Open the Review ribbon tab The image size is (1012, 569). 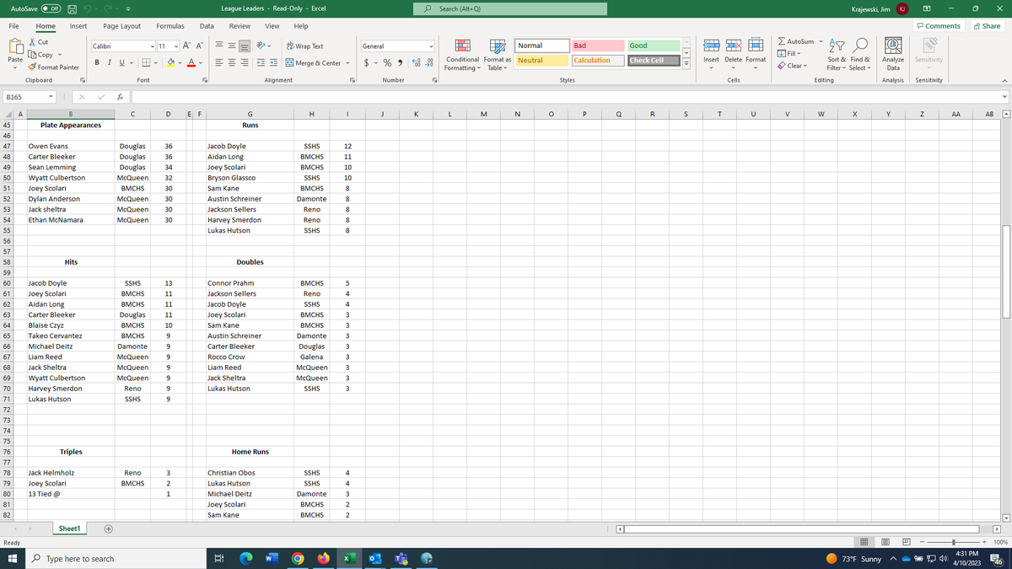(240, 26)
